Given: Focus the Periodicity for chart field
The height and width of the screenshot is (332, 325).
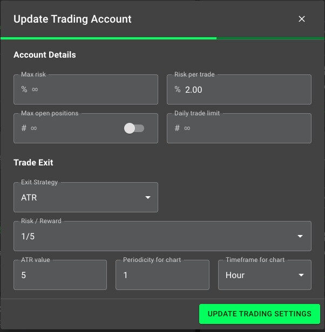Looking at the screenshot, I should 162,275.
